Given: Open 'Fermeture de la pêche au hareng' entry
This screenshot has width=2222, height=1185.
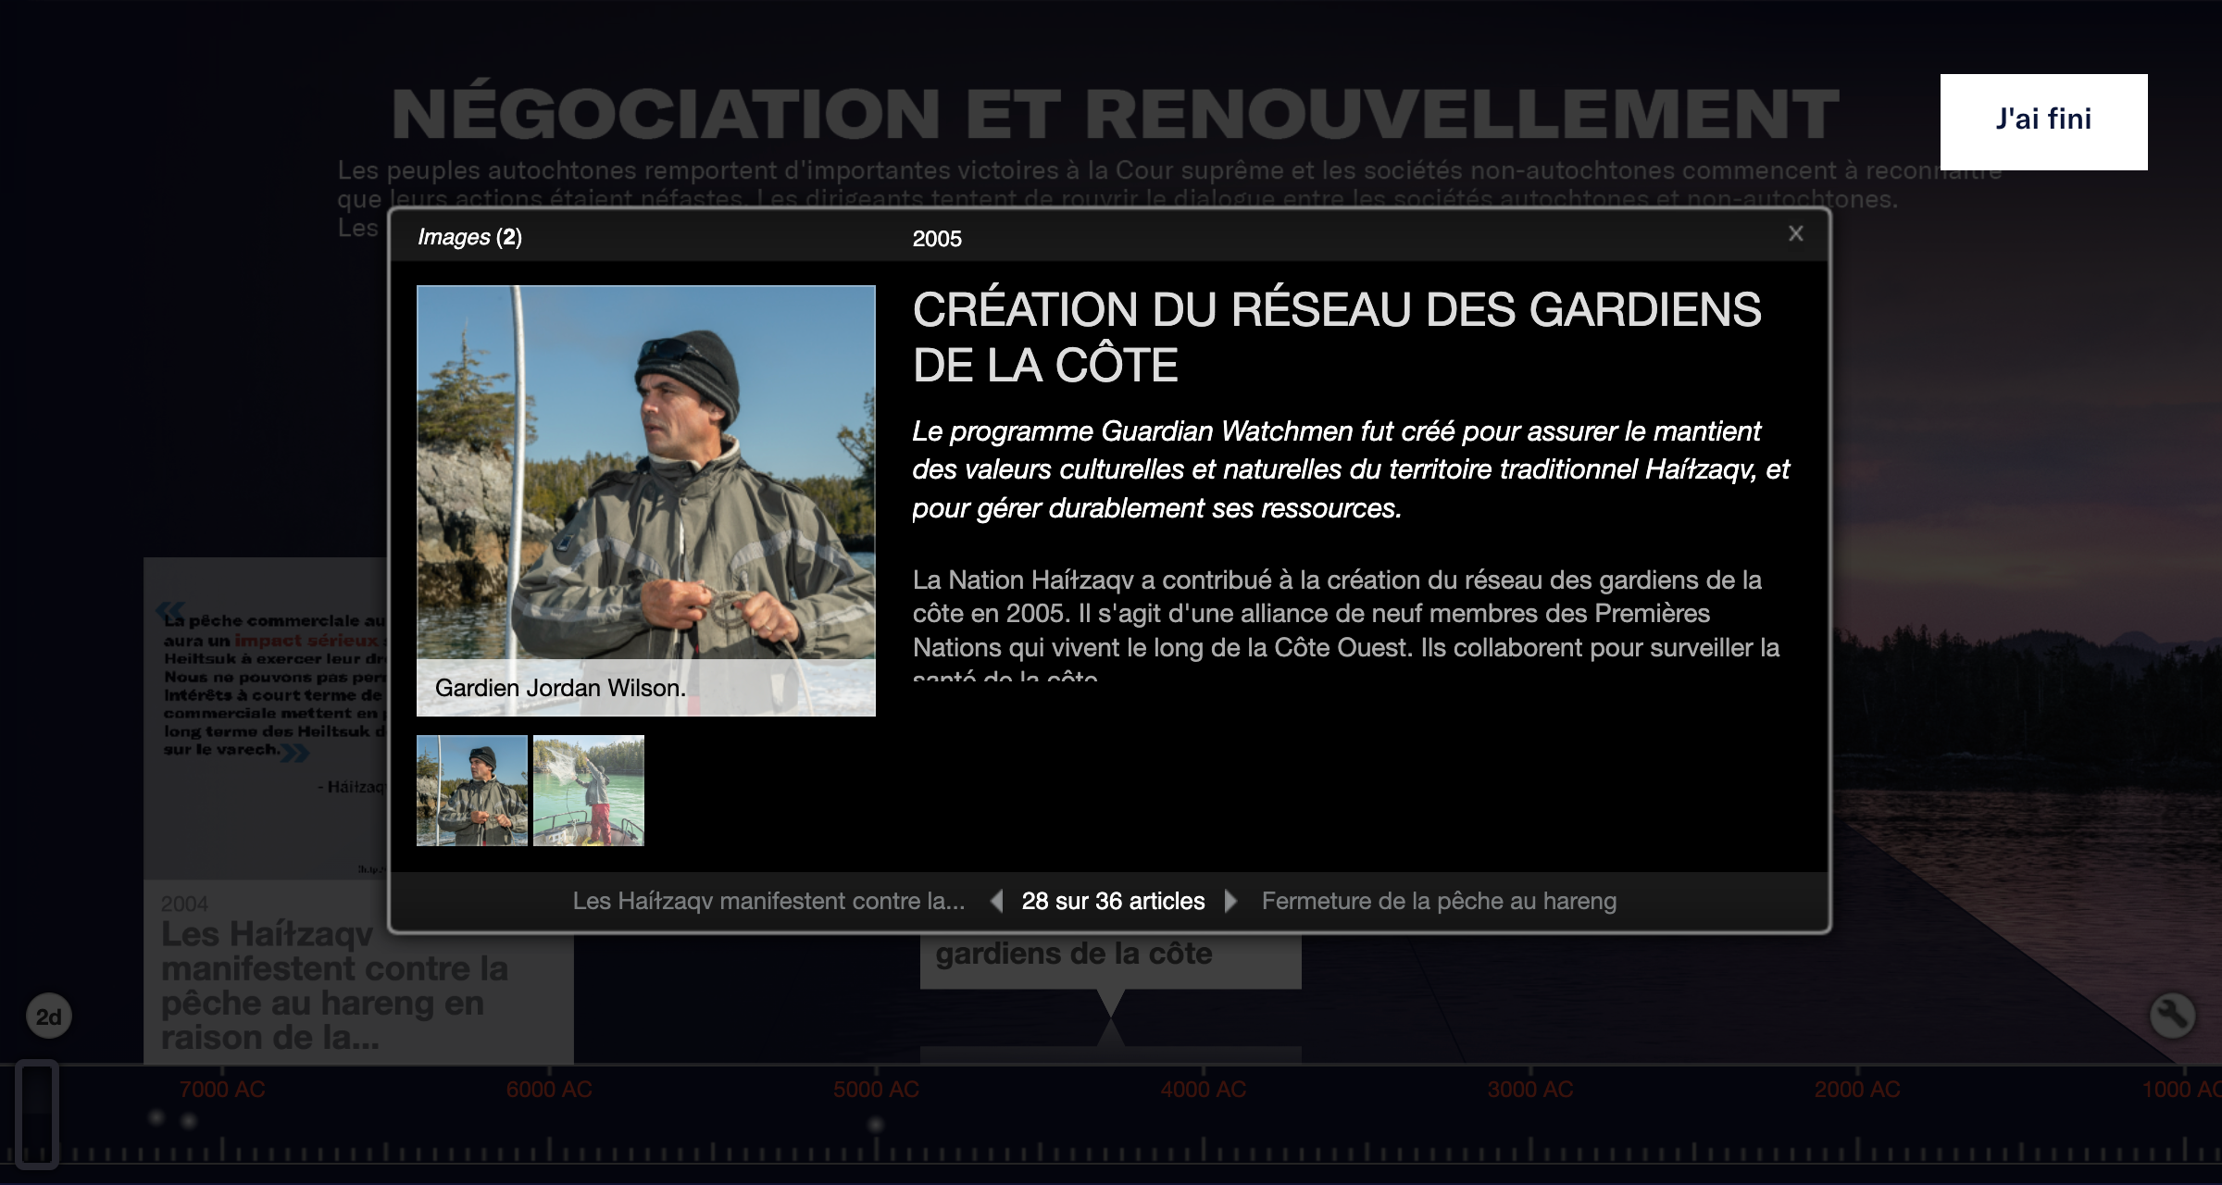Looking at the screenshot, I should tap(1439, 901).
